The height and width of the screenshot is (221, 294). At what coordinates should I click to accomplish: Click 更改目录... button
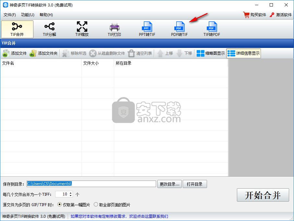click(169, 184)
